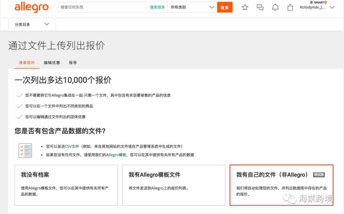Open the Allegro logo homepage
This screenshot has width=344, height=214.
click(x=32, y=7)
